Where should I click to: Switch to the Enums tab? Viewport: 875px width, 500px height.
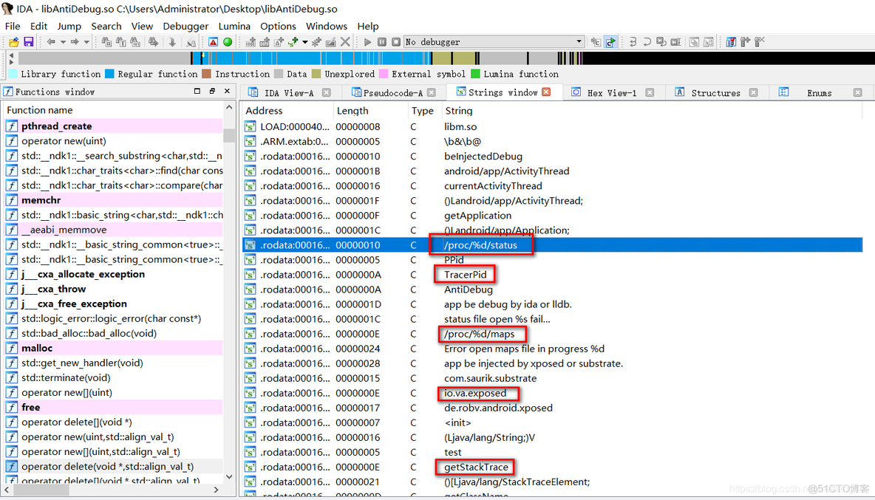(x=819, y=92)
